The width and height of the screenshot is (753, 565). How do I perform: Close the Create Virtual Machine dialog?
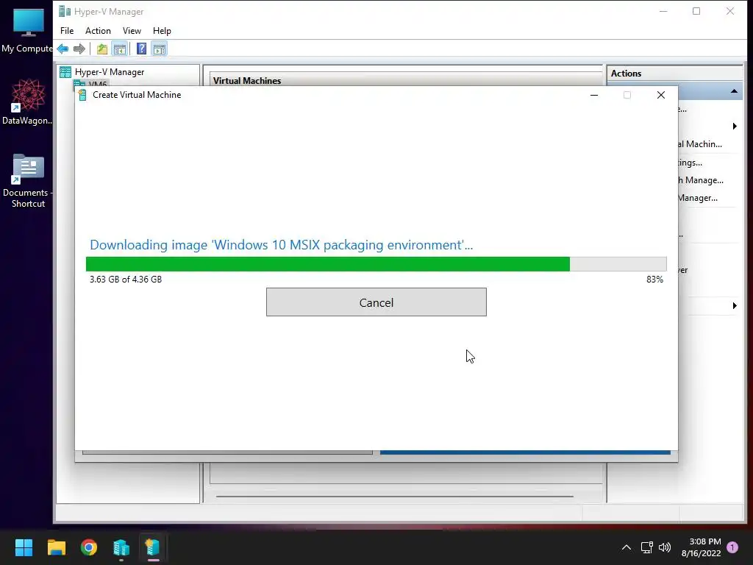[661, 95]
